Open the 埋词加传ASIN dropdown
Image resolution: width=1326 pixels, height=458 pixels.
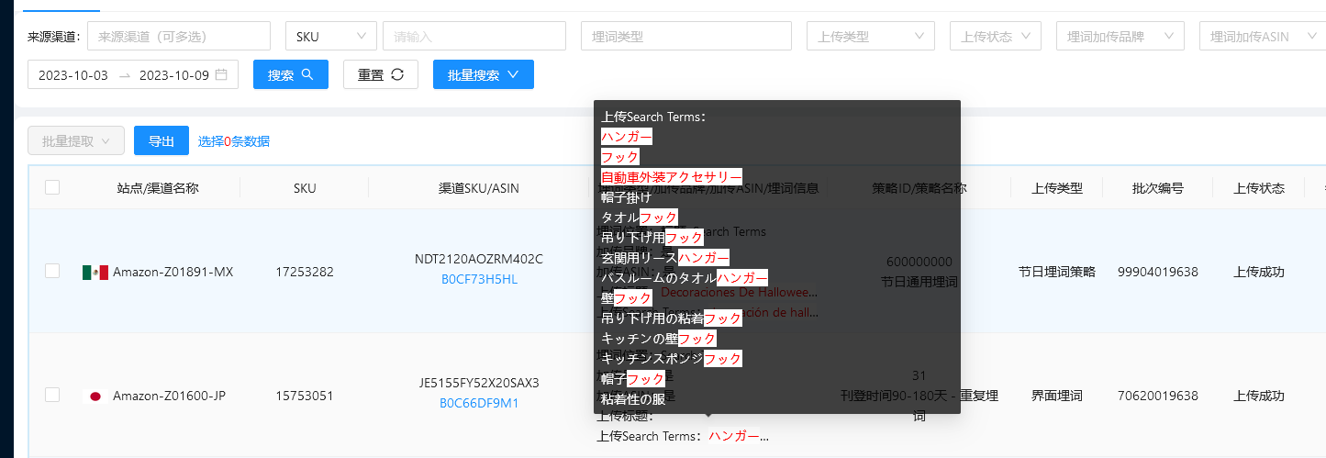click(1262, 36)
